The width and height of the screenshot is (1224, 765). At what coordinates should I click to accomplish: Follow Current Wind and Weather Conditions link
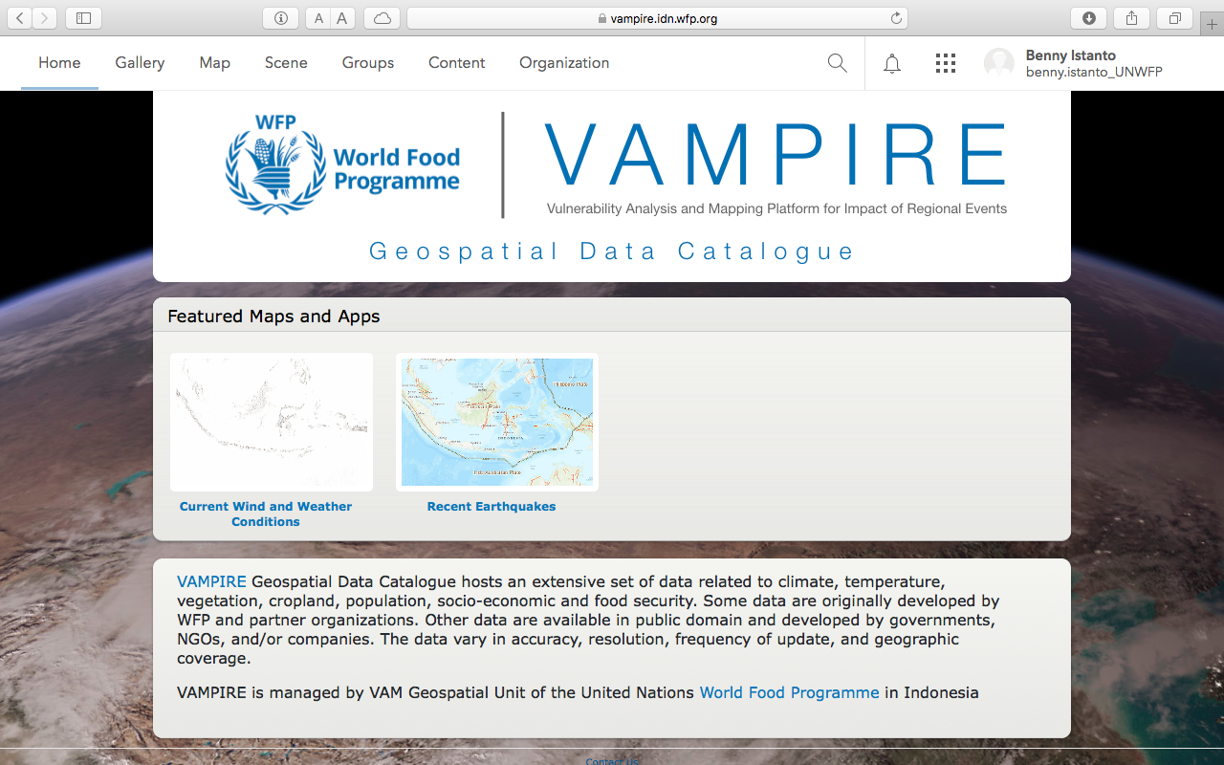click(266, 514)
